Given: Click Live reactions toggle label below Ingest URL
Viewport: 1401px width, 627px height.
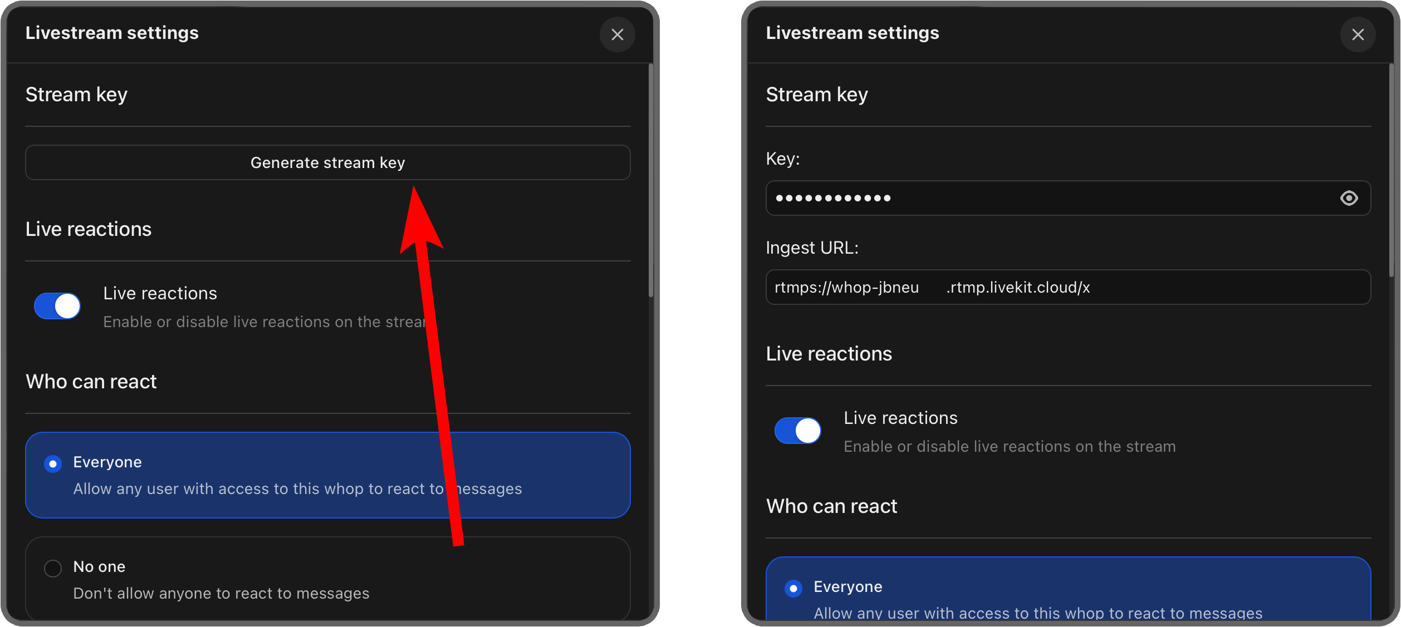Looking at the screenshot, I should click(900, 418).
